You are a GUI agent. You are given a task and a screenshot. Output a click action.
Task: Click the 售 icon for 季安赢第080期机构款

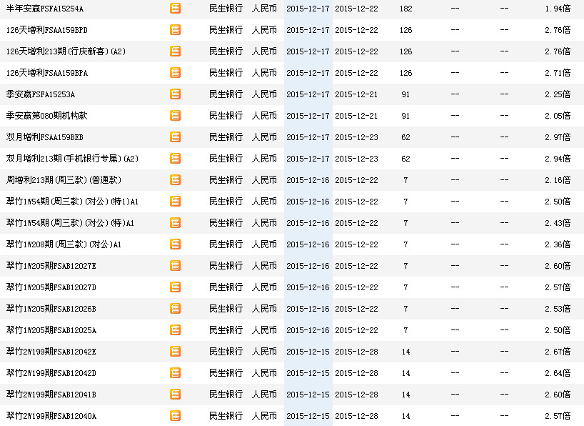175,116
